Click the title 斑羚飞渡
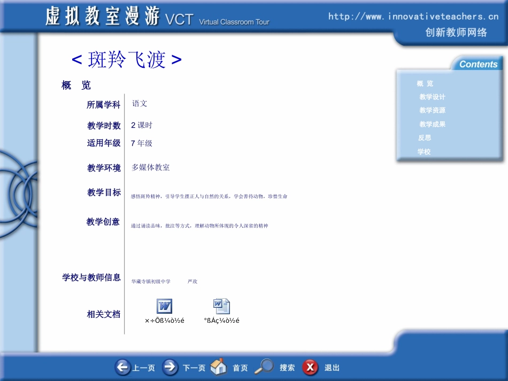This screenshot has width=508, height=381. tap(126, 59)
